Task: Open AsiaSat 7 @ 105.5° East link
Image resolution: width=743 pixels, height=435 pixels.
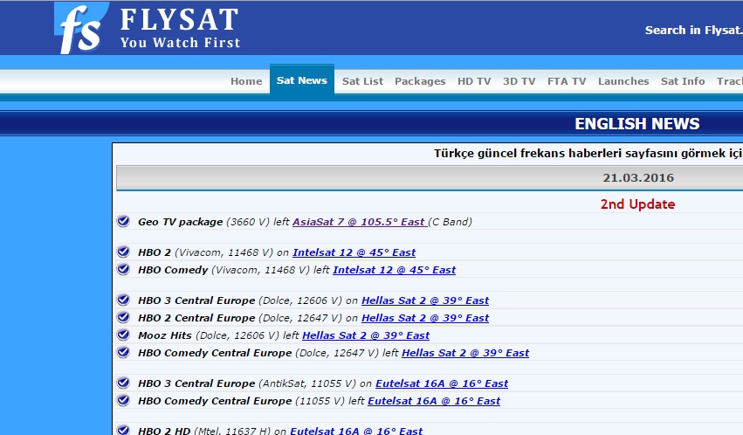Action: pos(360,222)
